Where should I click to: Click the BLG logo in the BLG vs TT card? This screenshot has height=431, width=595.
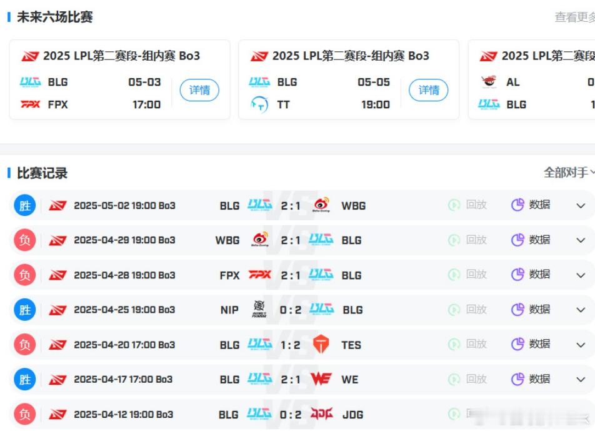point(259,82)
